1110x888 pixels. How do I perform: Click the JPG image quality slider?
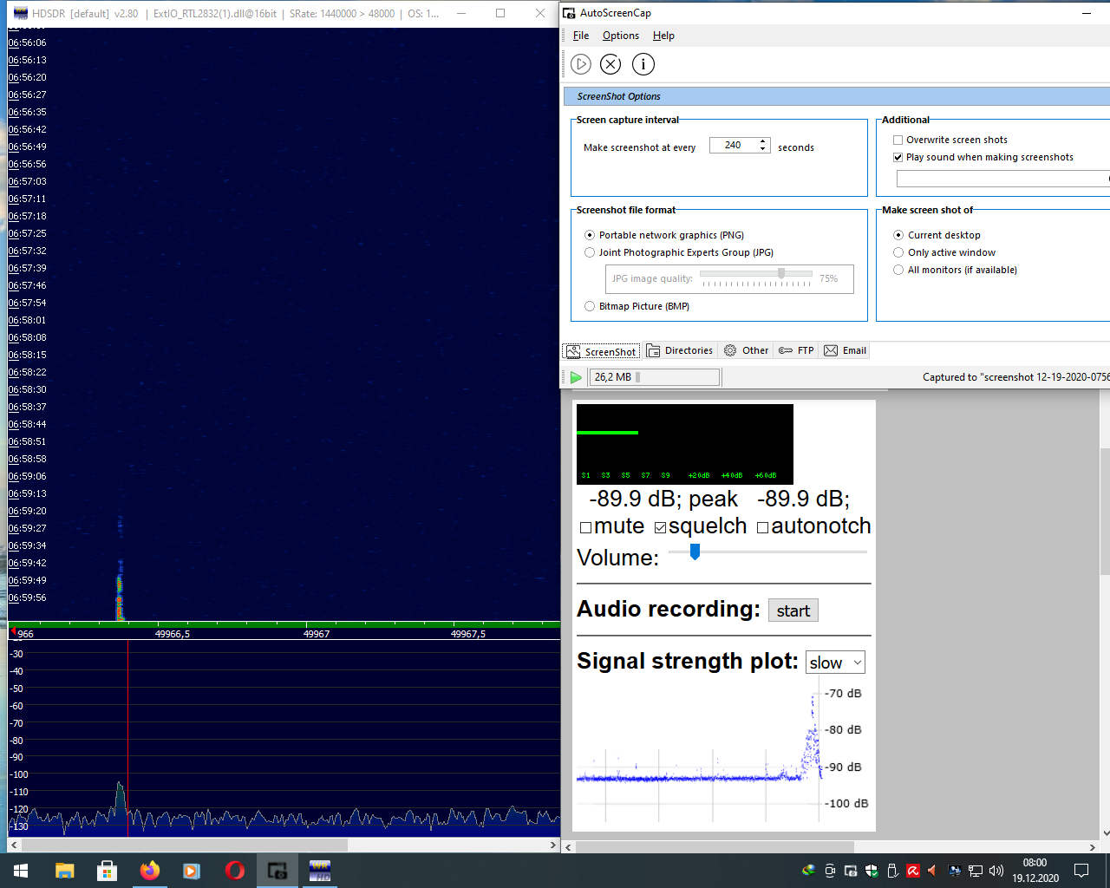pyautogui.click(x=756, y=275)
